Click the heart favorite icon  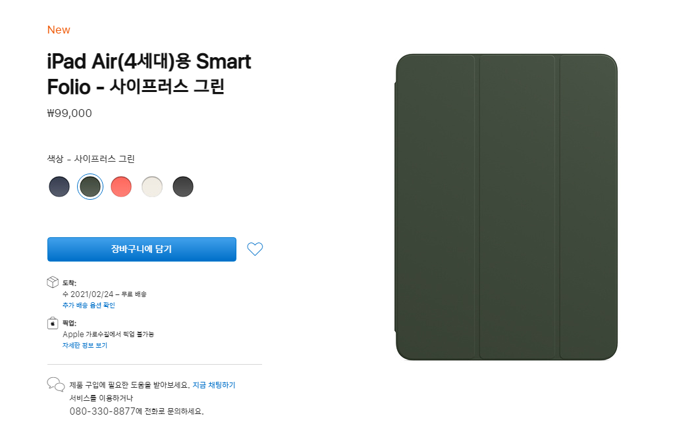(255, 249)
